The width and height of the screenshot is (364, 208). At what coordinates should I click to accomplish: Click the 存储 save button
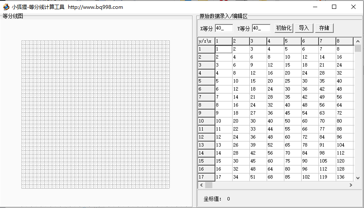coord(324,28)
